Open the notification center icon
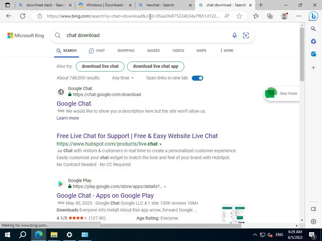The image size is (322, 241). click(312, 235)
